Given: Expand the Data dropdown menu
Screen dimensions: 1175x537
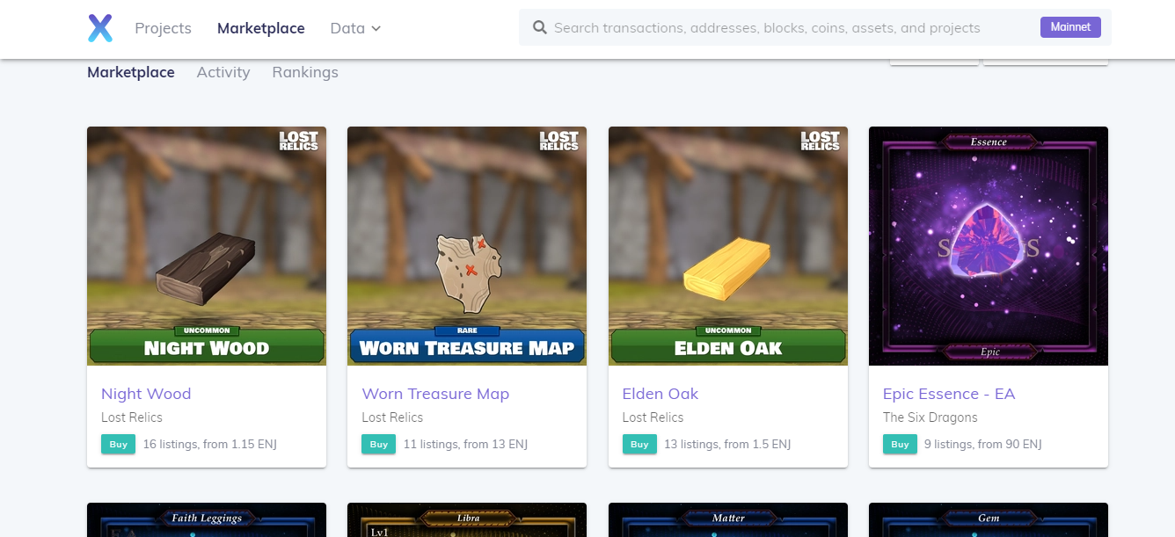Looking at the screenshot, I should [x=355, y=28].
